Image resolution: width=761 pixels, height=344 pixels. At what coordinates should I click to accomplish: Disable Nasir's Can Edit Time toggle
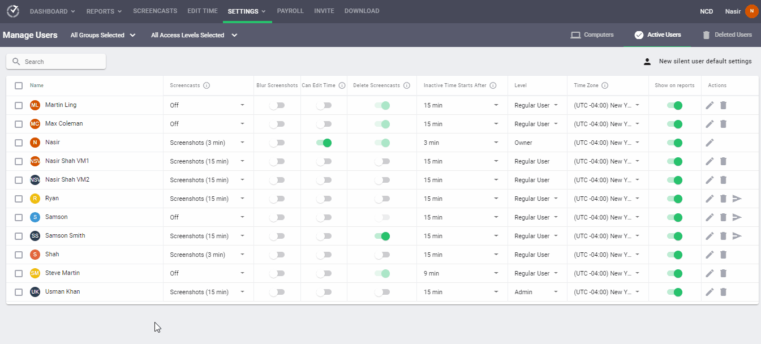click(x=324, y=143)
